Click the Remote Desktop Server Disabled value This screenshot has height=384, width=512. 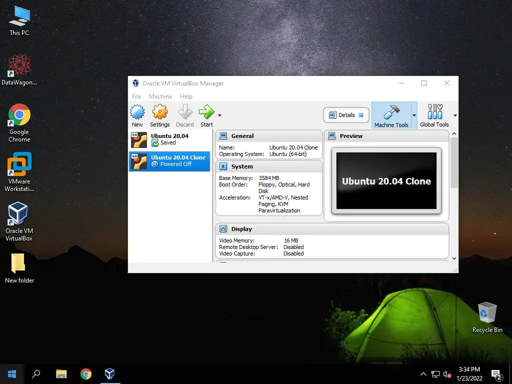click(293, 247)
